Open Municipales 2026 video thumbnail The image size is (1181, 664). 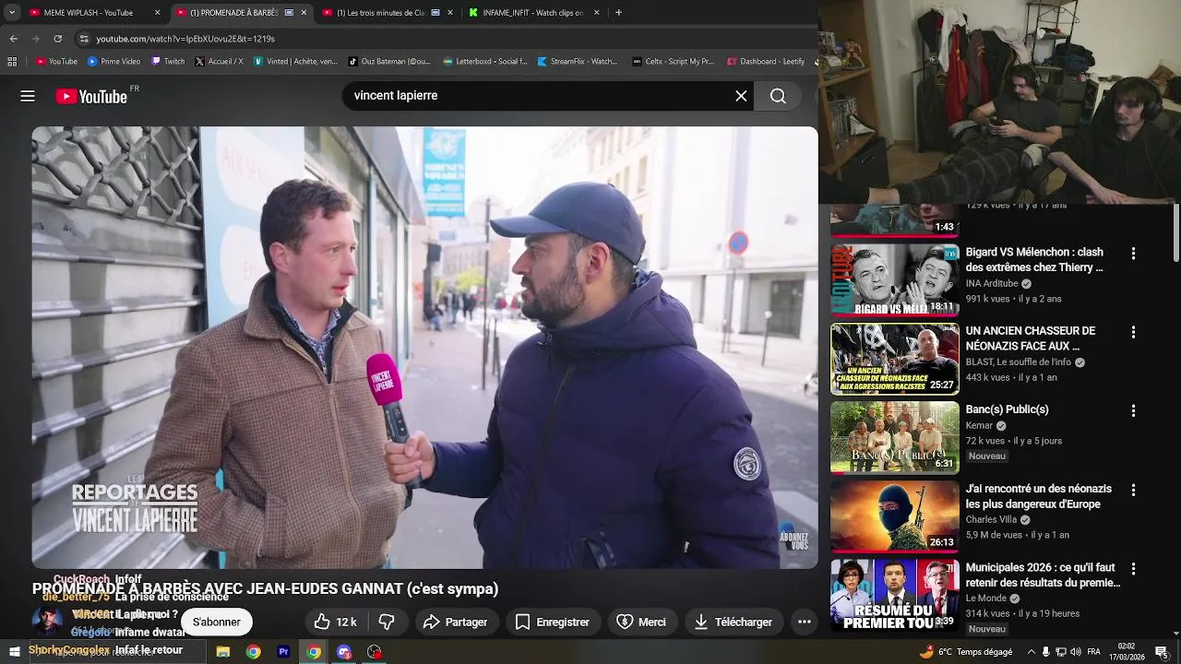pos(895,596)
